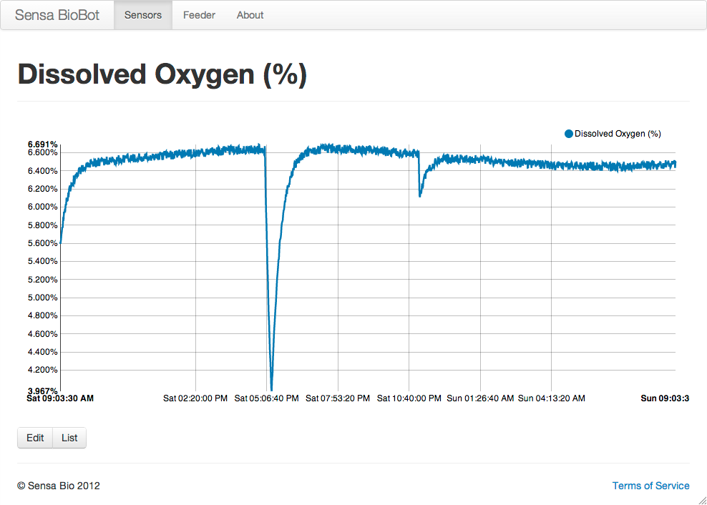Switch to the Sensors tab

(143, 15)
